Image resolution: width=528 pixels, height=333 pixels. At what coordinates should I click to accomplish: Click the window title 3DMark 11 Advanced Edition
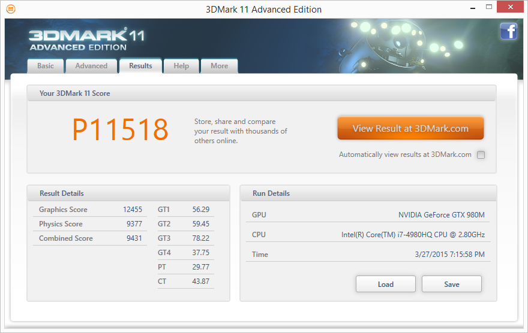[263, 10]
